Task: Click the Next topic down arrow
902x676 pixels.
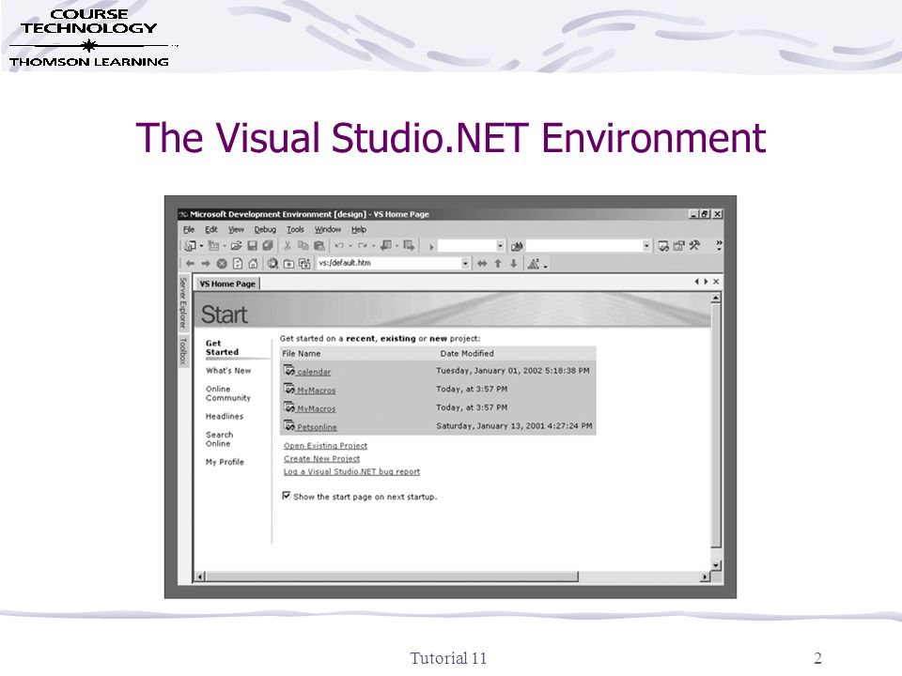Action: 514,263
